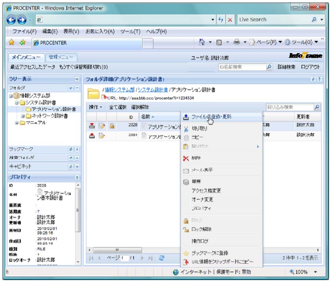
Task: Expand the ネットワーク設計書 tree node
Action: (x=23, y=116)
